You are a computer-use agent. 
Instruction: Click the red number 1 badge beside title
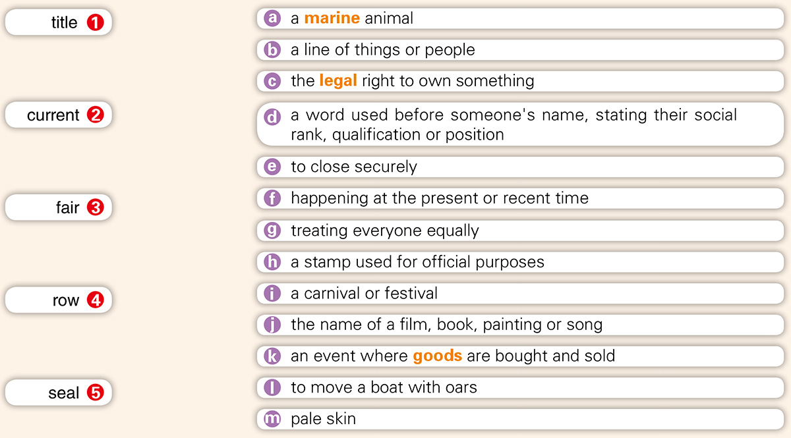[x=96, y=23]
